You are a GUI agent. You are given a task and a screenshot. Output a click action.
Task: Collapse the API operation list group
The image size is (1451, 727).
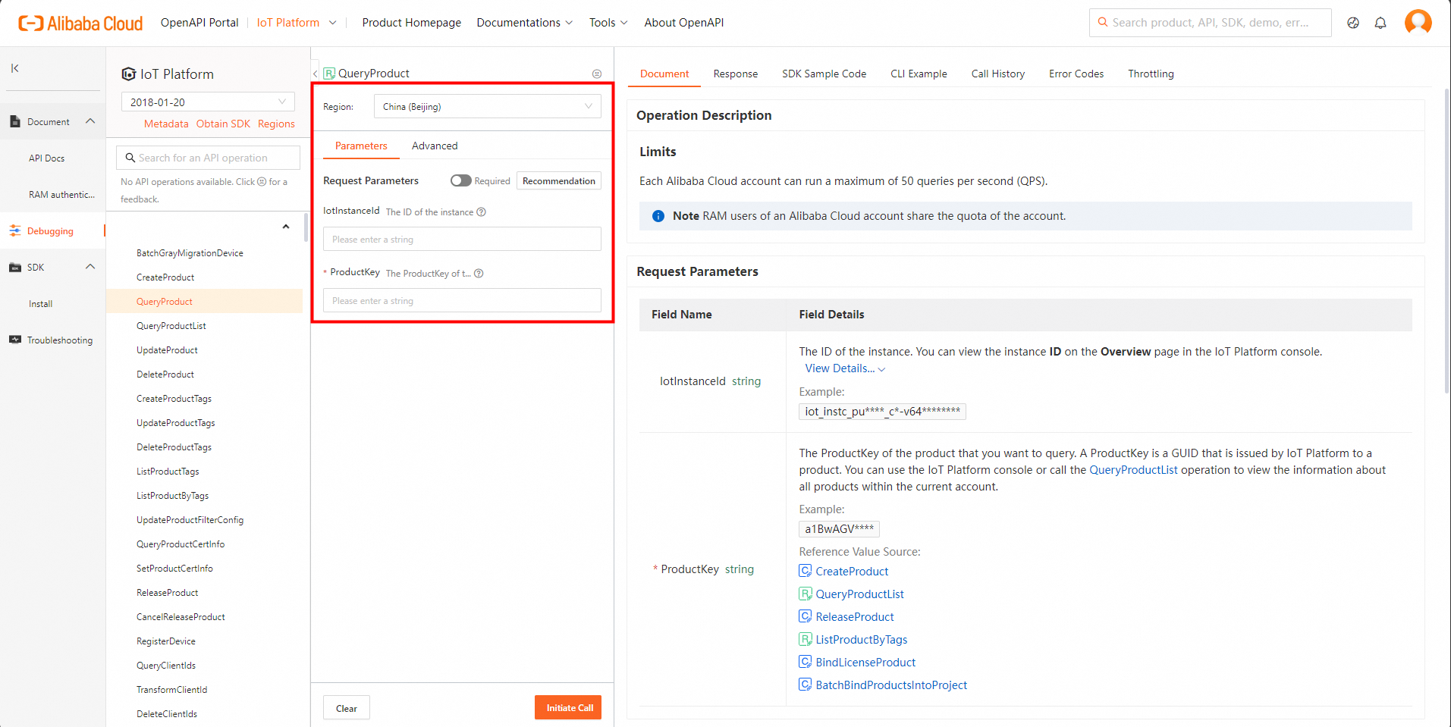pos(286,227)
